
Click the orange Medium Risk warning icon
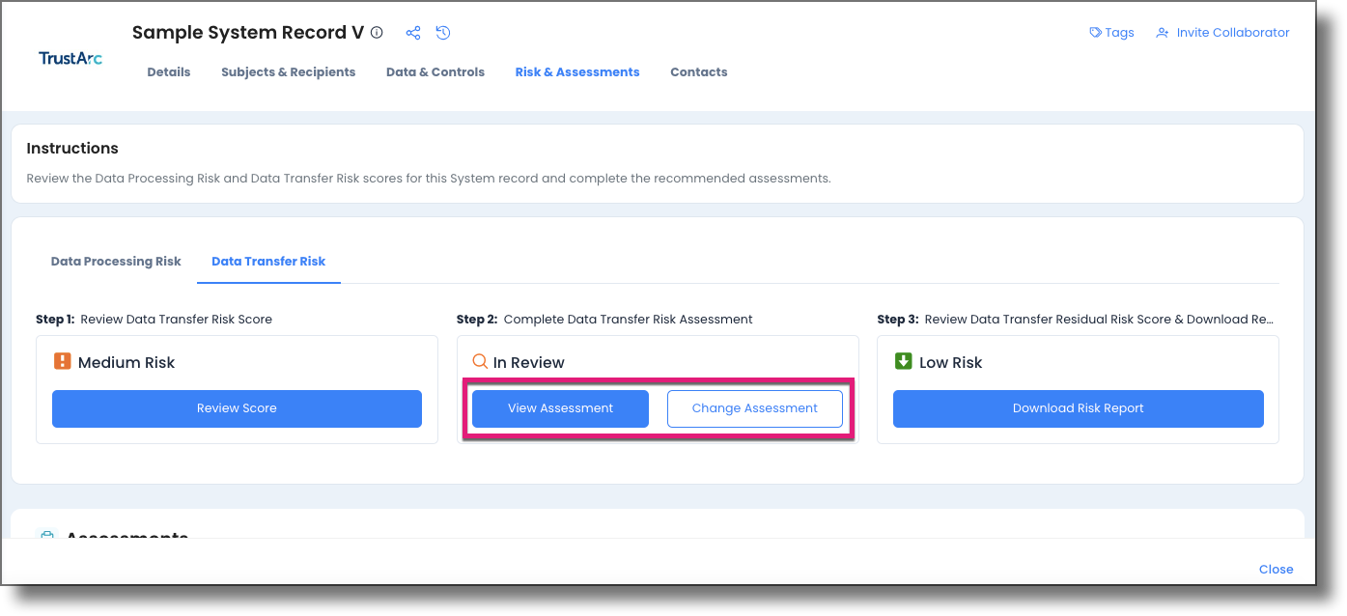tap(63, 362)
